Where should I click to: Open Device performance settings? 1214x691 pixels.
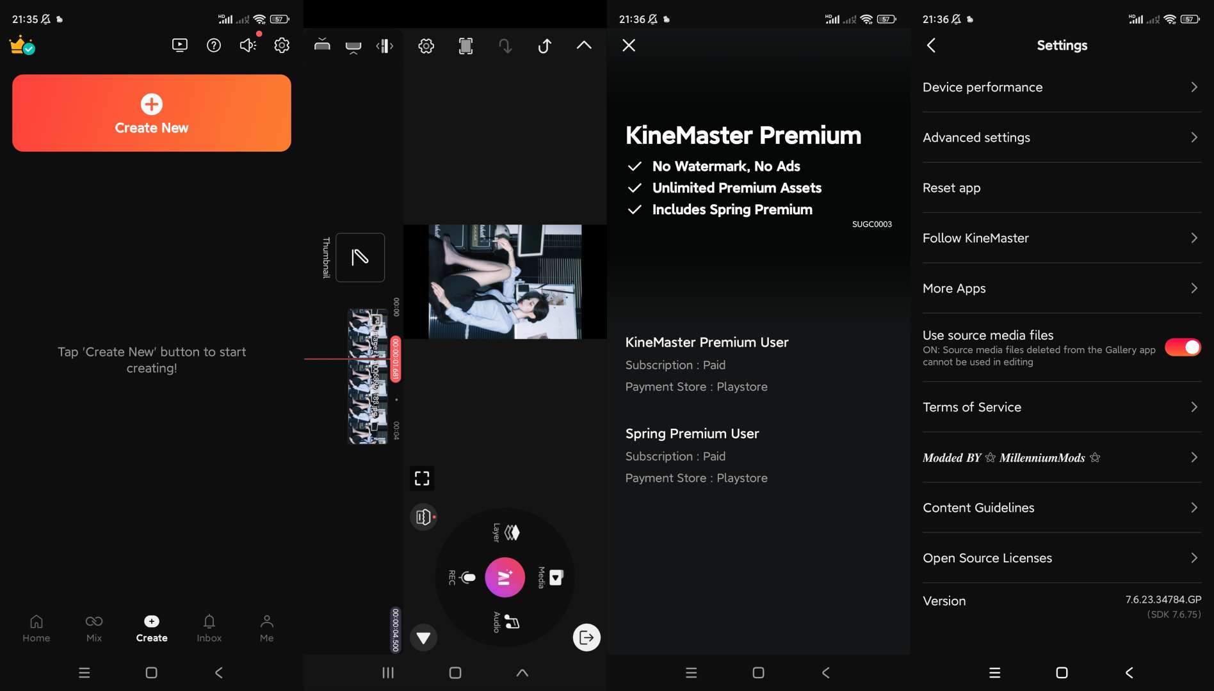tap(1062, 87)
